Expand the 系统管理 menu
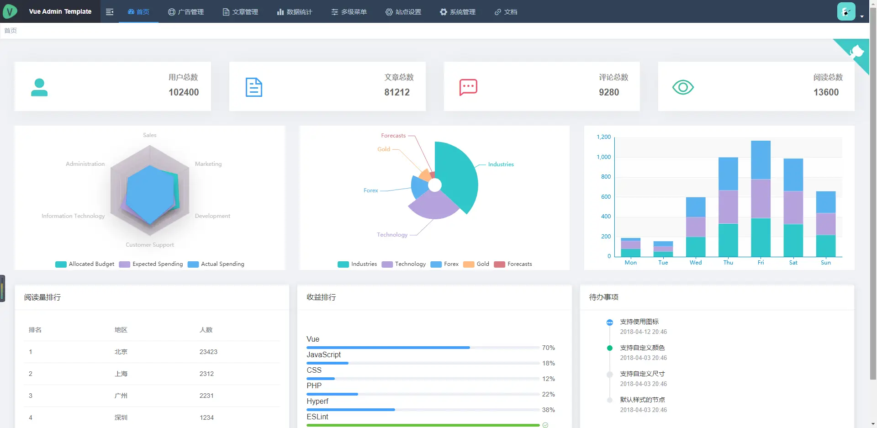877x428 pixels. coord(458,12)
